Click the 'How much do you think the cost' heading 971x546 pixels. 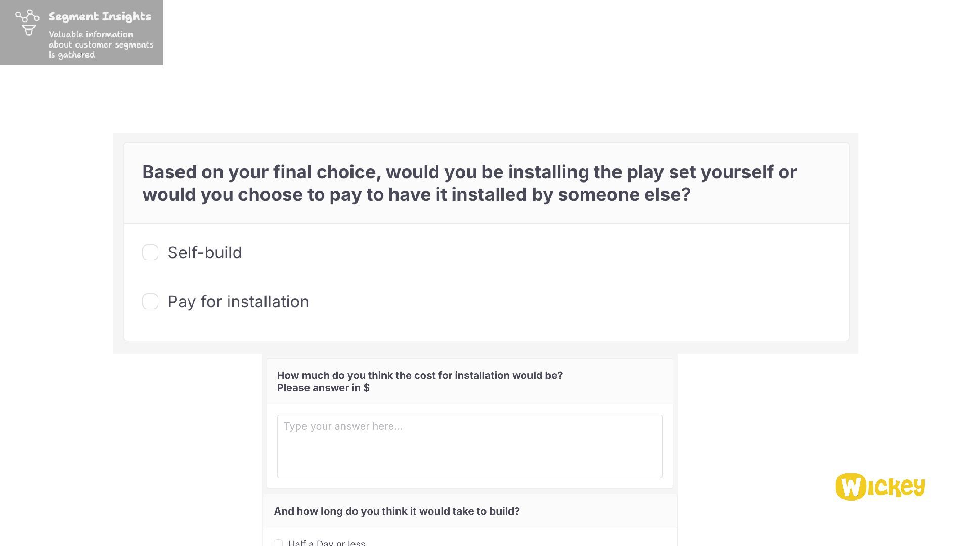tap(420, 375)
